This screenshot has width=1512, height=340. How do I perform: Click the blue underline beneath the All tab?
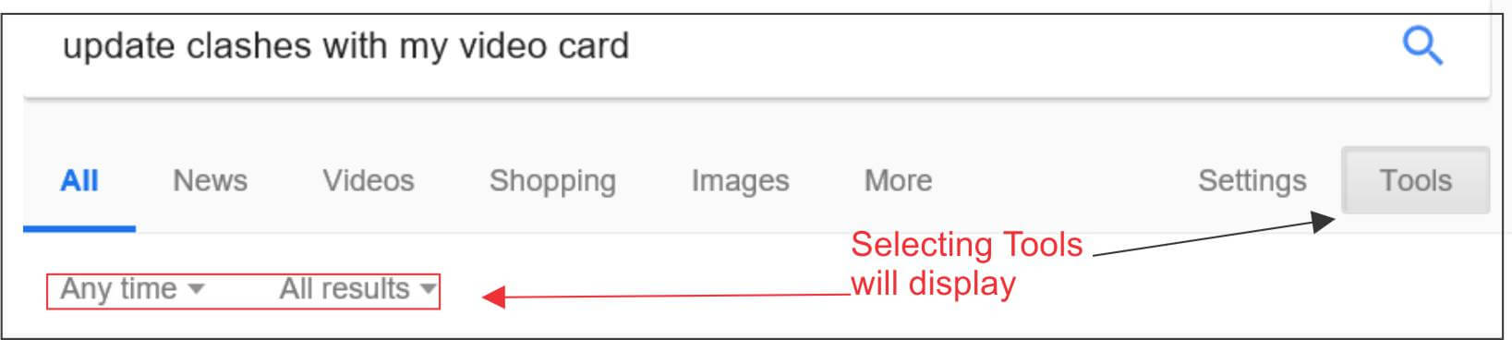pyautogui.click(x=79, y=228)
